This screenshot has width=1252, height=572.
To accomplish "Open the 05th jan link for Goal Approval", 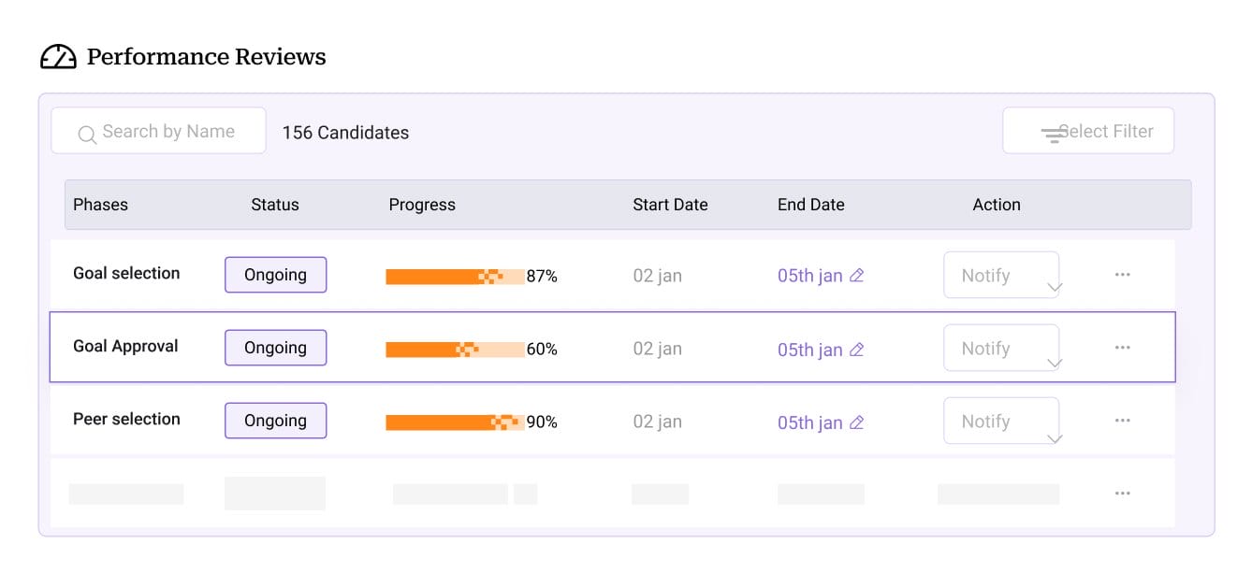I will coord(810,349).
